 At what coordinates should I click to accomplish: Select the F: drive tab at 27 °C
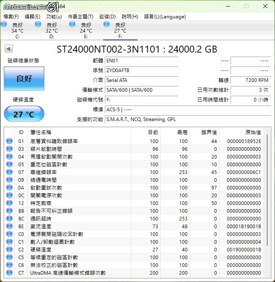click(x=120, y=31)
